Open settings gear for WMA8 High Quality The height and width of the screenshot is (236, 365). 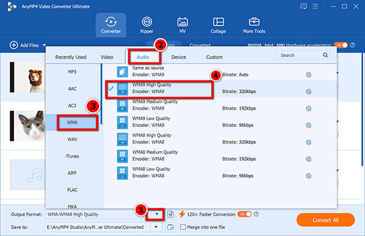308,142
